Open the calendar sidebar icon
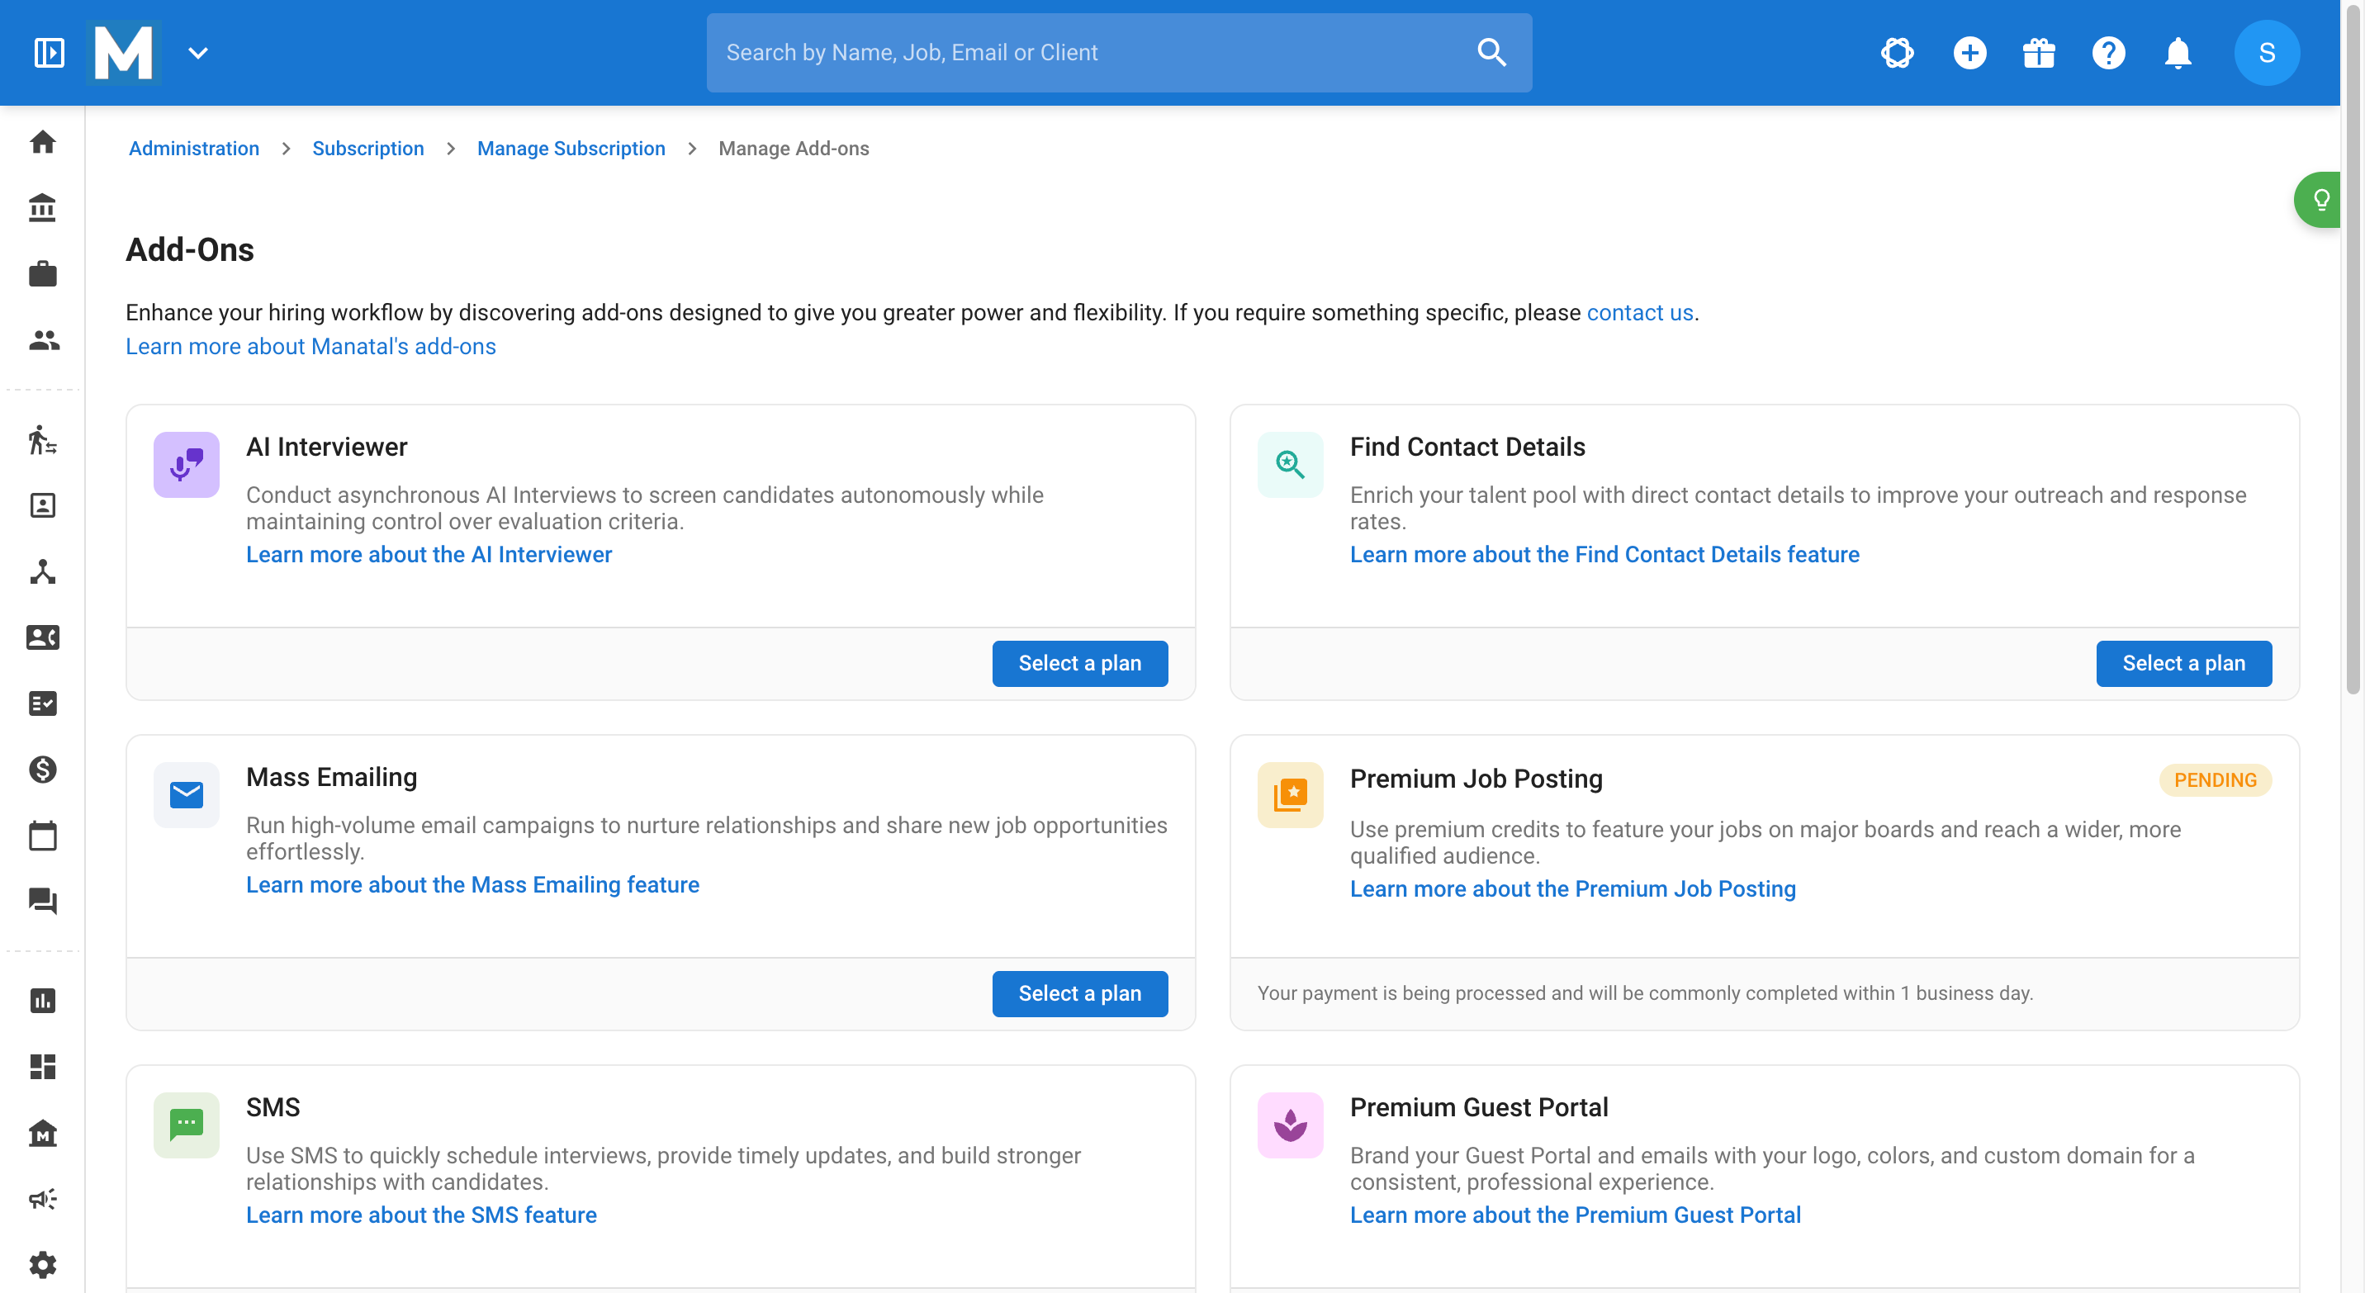This screenshot has height=1293, width=2365. pos(43,836)
